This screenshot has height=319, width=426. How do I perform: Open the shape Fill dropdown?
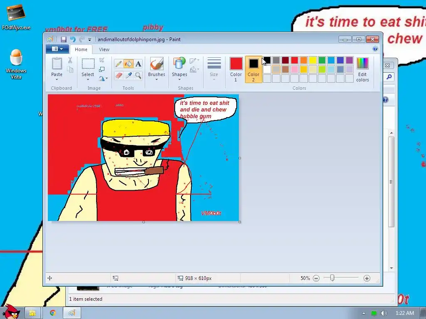pos(194,70)
